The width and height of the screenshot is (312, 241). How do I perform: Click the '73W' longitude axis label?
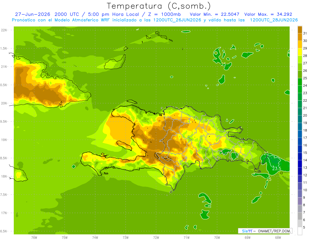coord(126,238)
